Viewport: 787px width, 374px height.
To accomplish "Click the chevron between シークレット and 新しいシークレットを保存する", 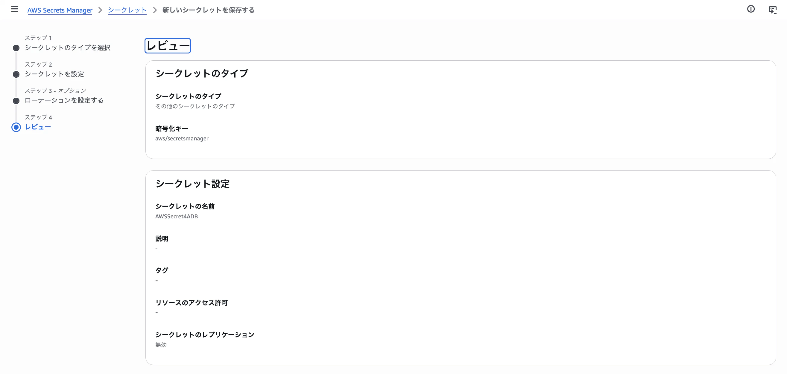I will pos(155,10).
